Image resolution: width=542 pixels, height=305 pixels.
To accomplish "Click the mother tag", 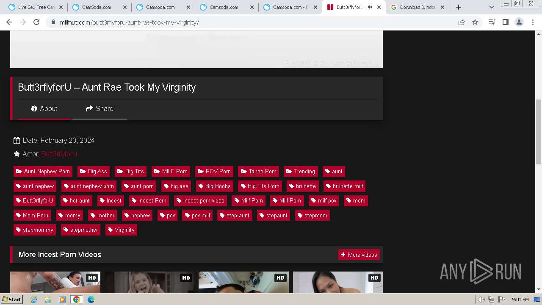I will tap(102, 216).
